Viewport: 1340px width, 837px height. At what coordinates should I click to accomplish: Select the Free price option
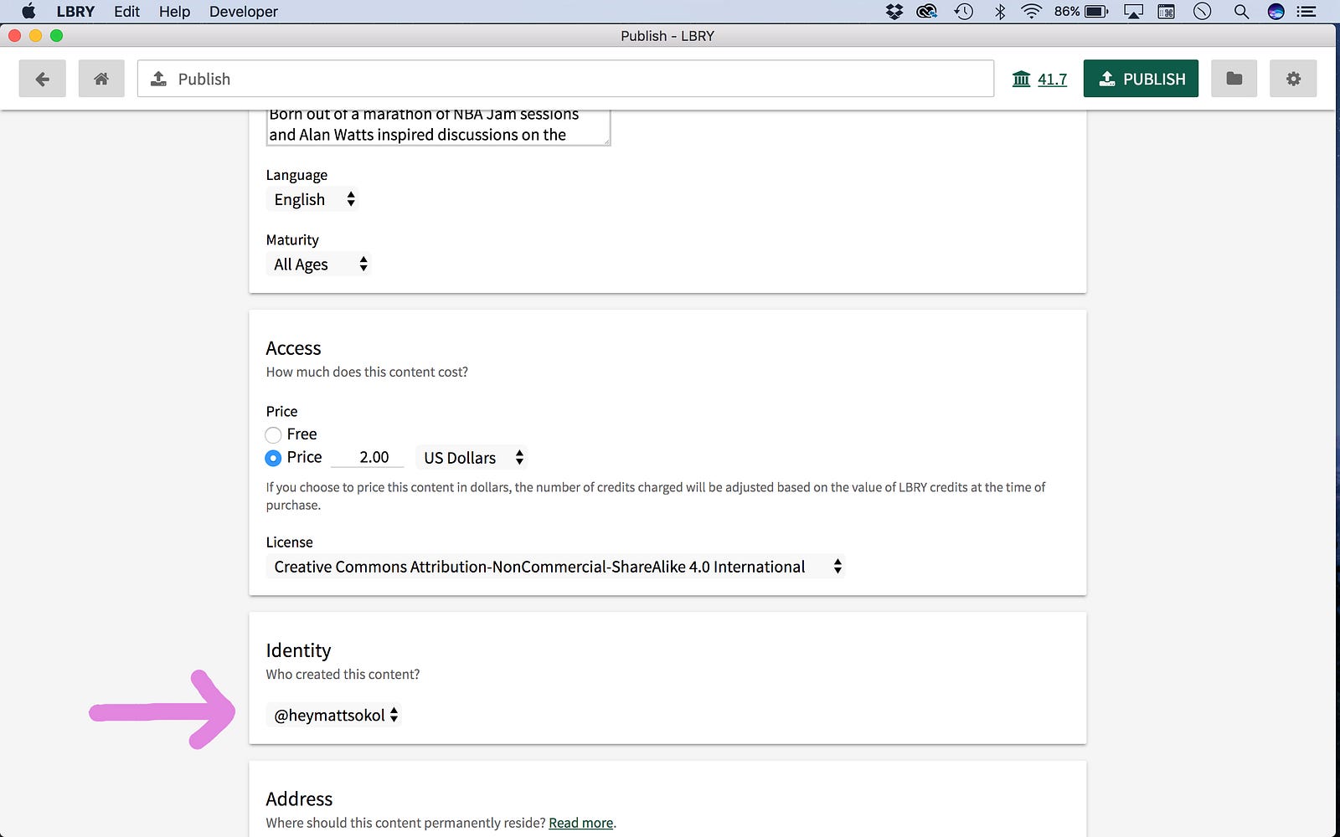[x=273, y=434]
